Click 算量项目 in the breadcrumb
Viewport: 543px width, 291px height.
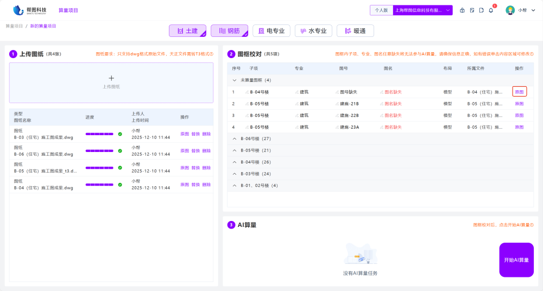click(x=14, y=26)
